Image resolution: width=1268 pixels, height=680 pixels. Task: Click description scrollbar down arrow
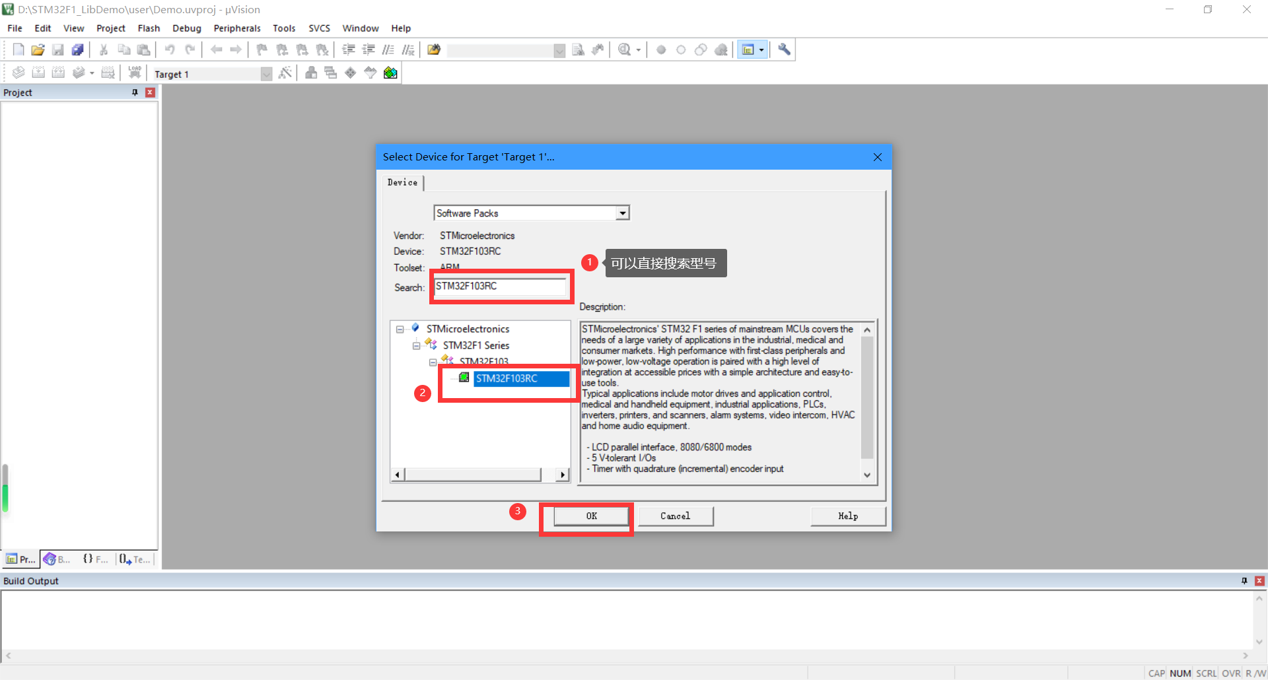(867, 475)
